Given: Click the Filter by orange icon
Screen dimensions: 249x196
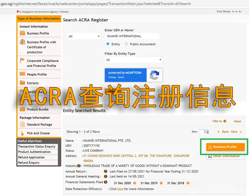Looking at the screenshot, I should [225, 121].
